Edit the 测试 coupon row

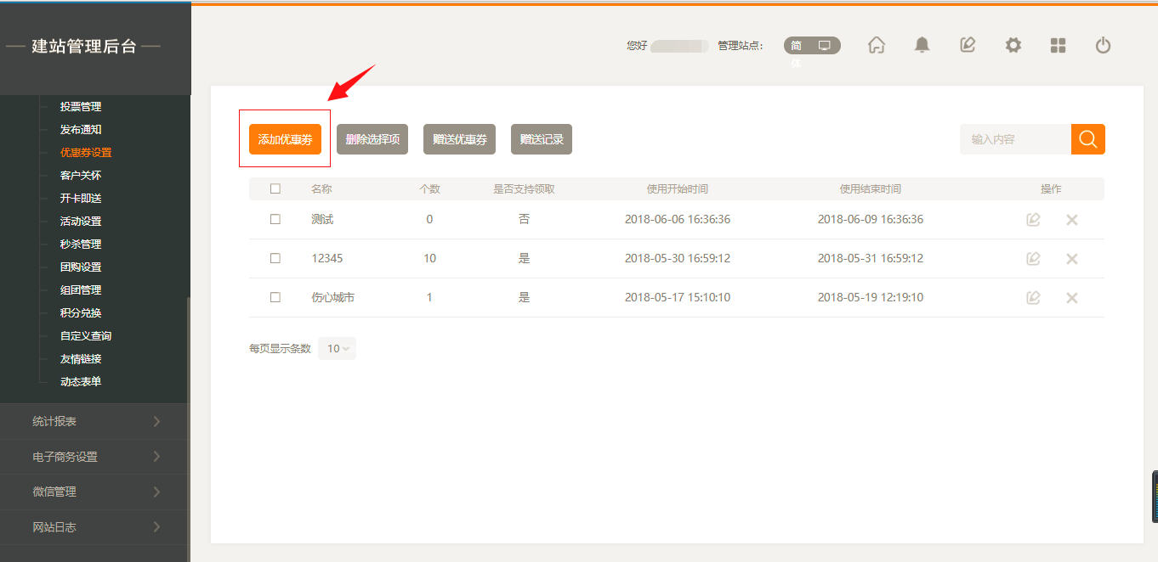1033,220
